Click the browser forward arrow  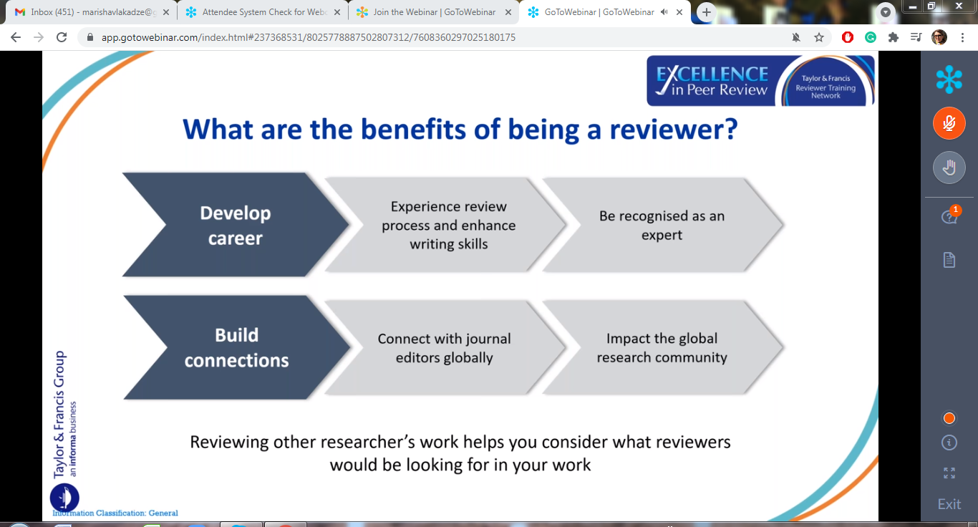coord(39,38)
